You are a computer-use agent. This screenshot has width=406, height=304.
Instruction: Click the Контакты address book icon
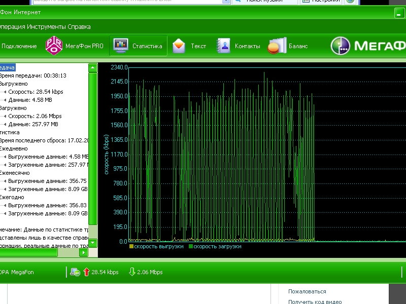point(223,46)
